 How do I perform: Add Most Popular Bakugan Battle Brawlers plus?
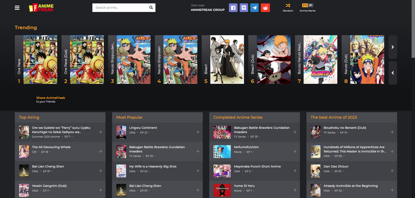point(198,151)
